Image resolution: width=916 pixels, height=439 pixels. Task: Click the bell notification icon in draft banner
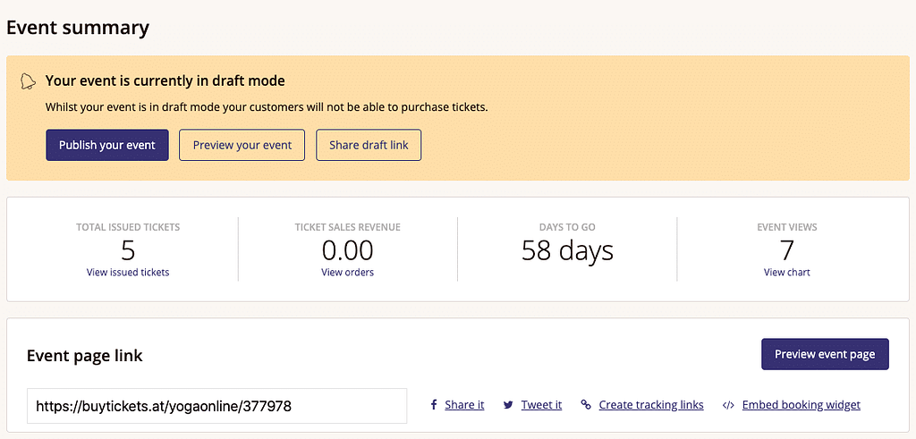tap(28, 81)
